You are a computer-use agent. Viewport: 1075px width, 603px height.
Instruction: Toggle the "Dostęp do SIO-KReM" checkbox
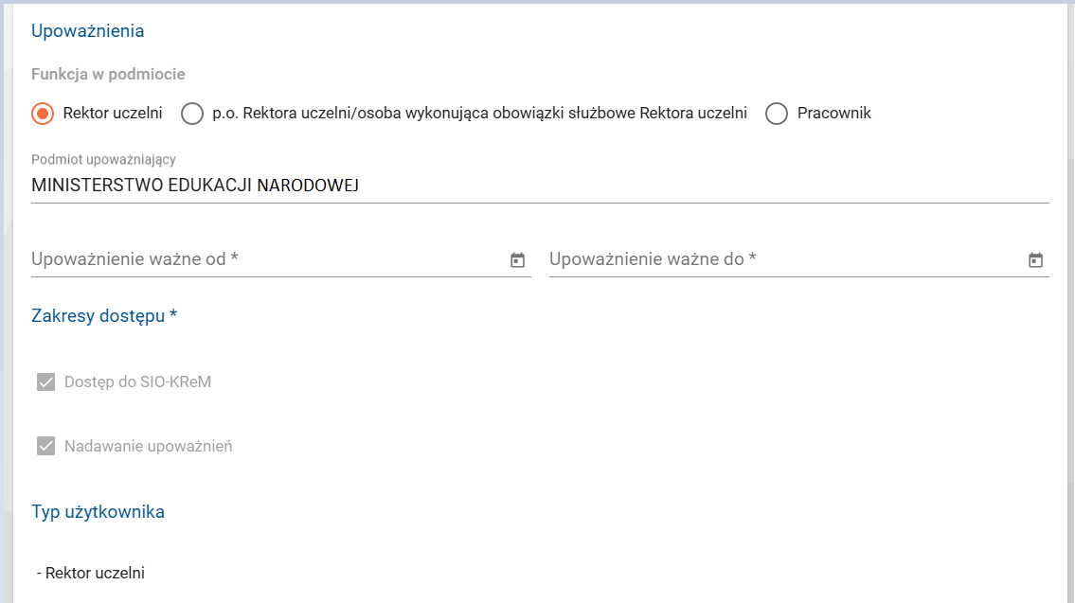45,382
